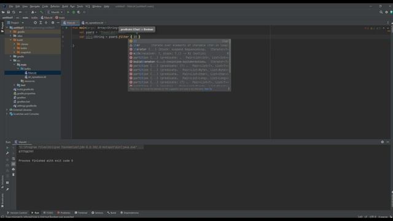393x221 pixels.
Task: Open the Refactor menu
Action: coord(55,6)
